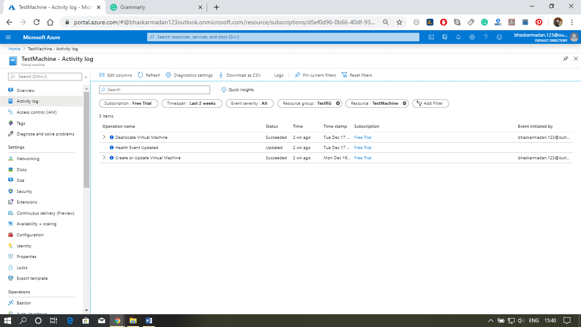This screenshot has height=327, width=581.
Task: Bookmark this page with the star icon
Action: (x=399, y=22)
